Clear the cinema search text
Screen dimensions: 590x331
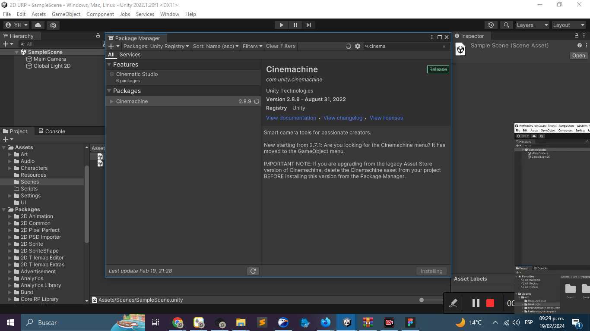point(444,47)
